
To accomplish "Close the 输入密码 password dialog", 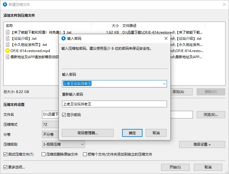I will pos(166,38).
